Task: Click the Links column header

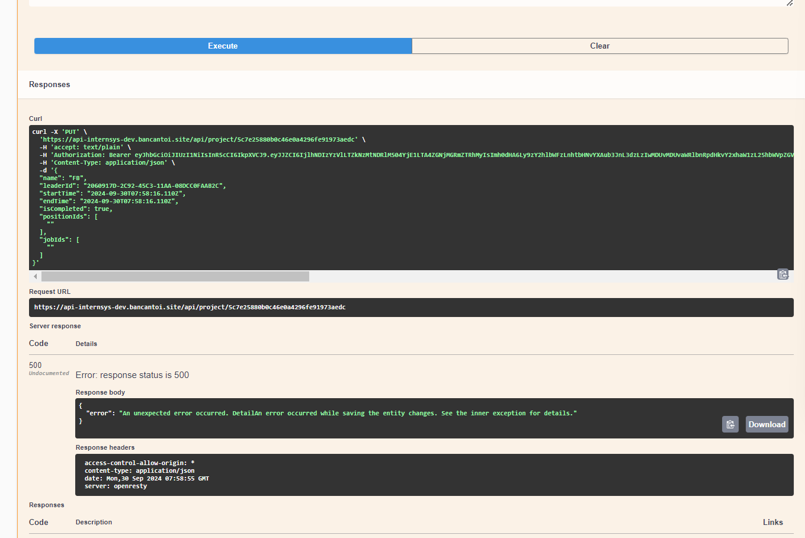Action: [772, 522]
